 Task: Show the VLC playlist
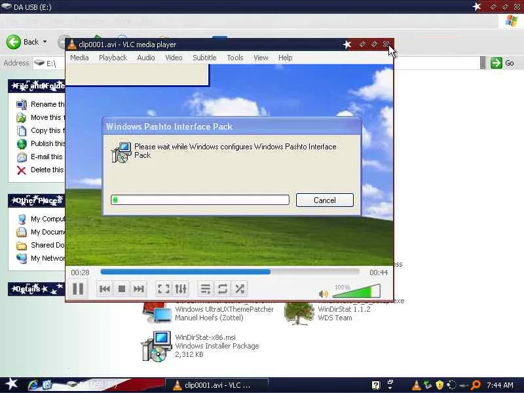click(206, 289)
